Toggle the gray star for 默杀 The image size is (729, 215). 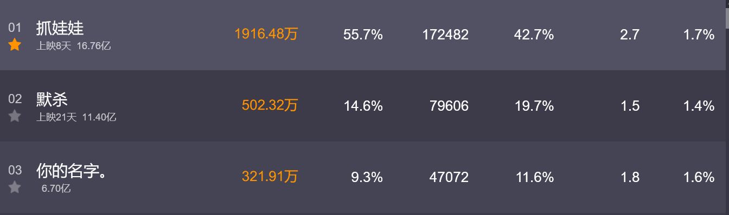15,116
